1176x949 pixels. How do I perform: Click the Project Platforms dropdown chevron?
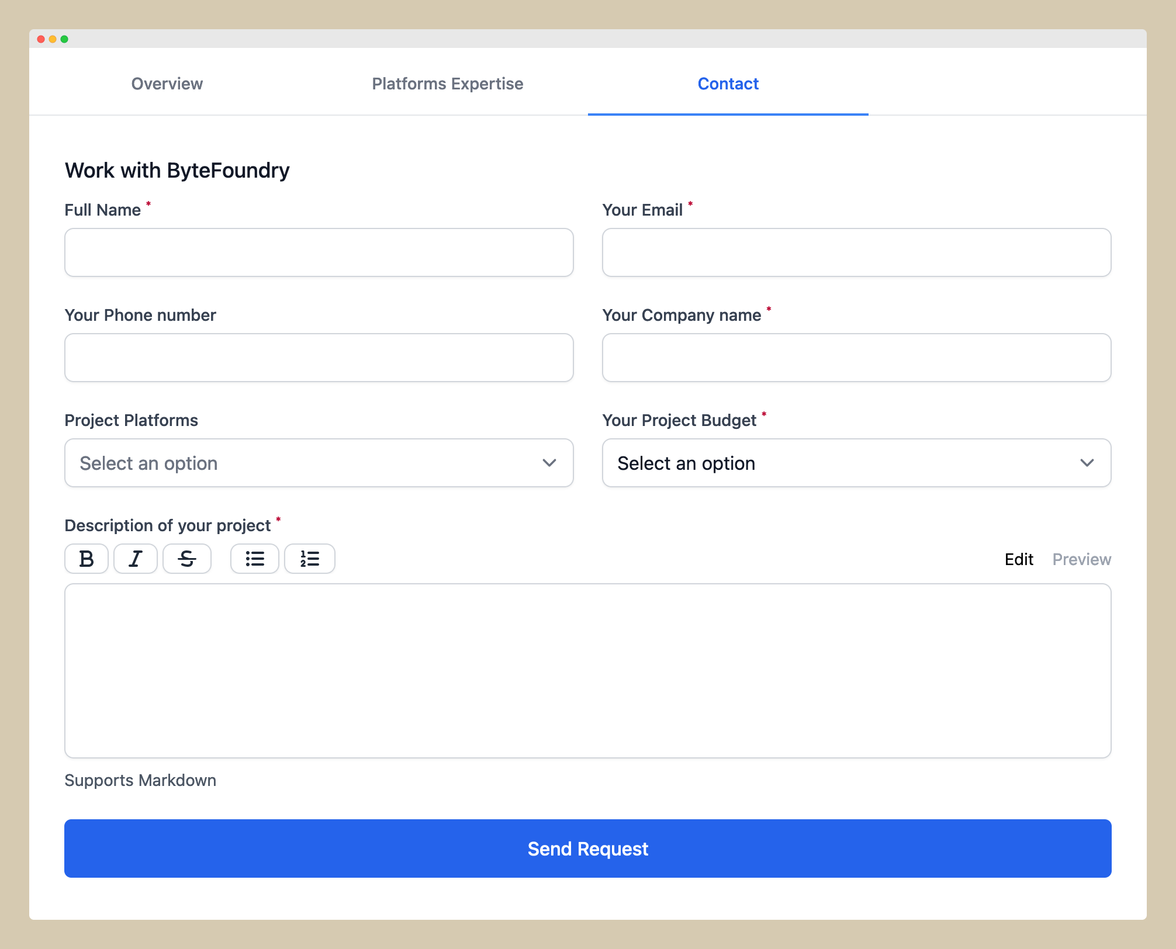click(549, 463)
